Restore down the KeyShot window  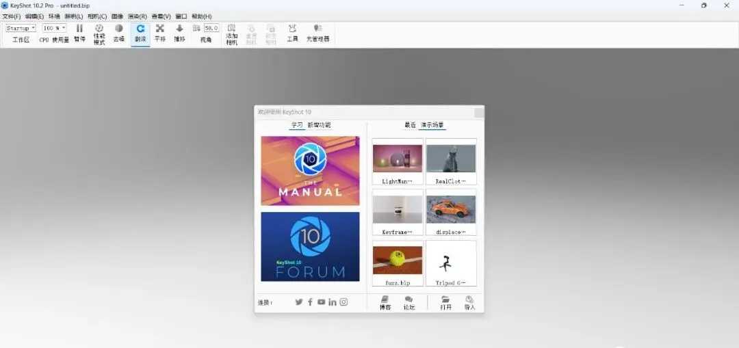(703, 5)
